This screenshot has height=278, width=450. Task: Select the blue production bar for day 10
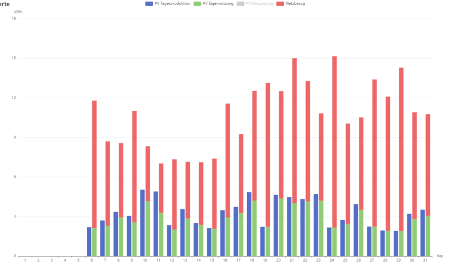[x=142, y=223]
